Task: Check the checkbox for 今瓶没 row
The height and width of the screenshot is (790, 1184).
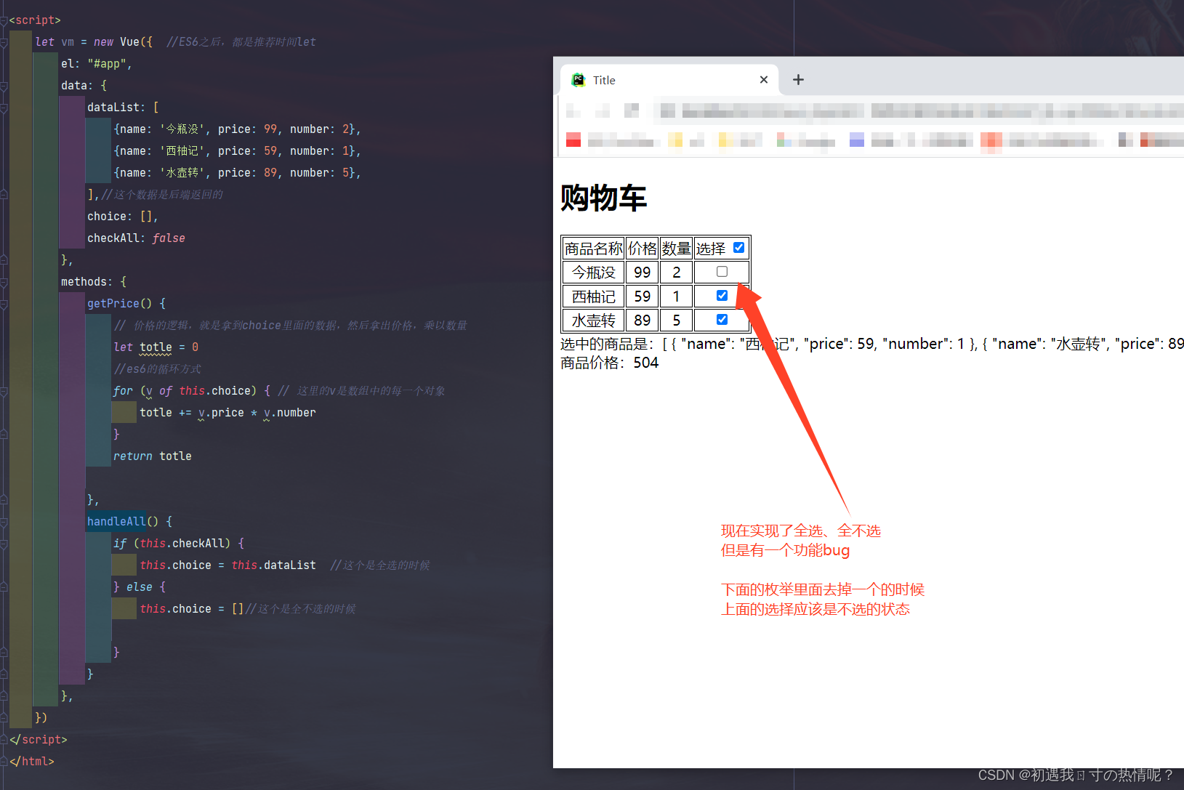Action: (722, 272)
